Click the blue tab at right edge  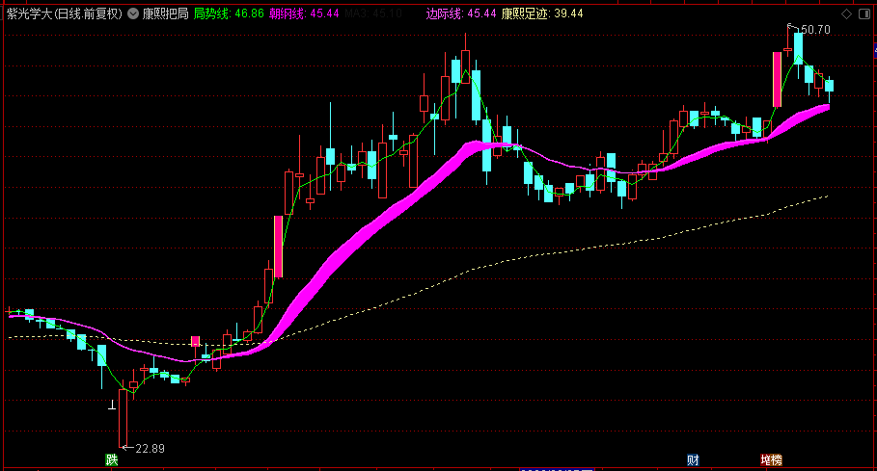pos(875,51)
